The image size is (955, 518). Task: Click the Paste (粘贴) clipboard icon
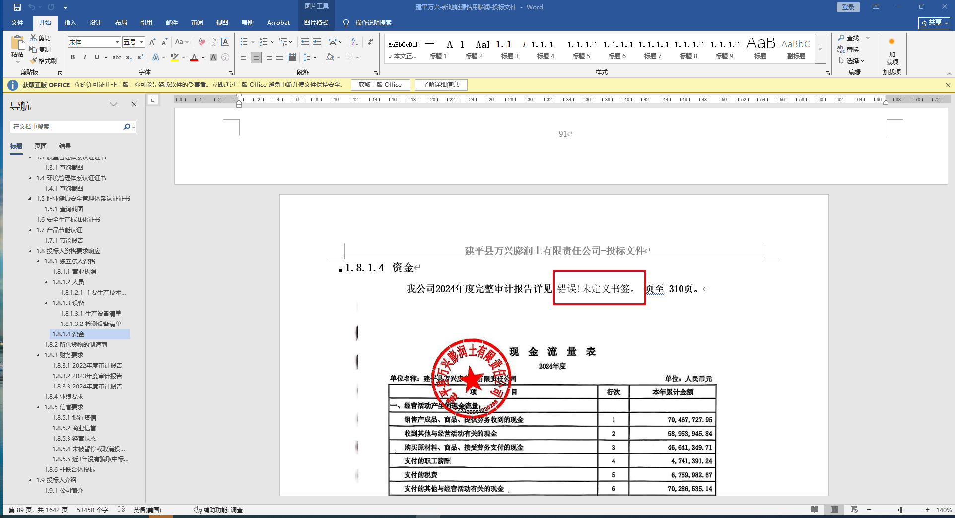click(x=17, y=43)
